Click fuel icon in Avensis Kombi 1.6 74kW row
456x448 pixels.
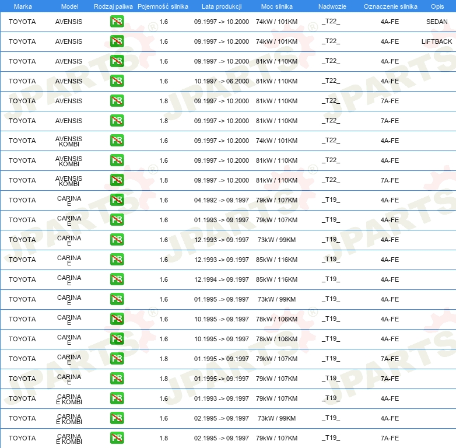coord(117,141)
